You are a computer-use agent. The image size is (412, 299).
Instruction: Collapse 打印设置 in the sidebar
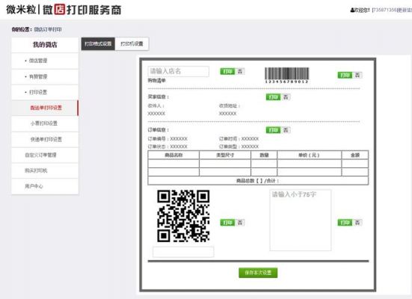pyautogui.click(x=45, y=92)
